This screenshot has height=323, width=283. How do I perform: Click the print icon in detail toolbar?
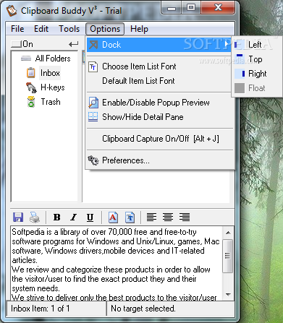(35, 217)
